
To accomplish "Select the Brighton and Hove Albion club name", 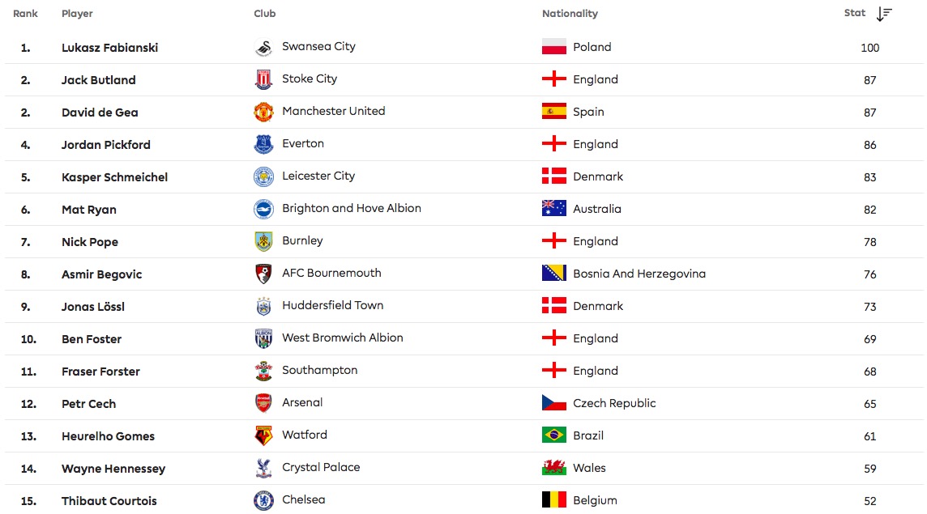I will (352, 208).
